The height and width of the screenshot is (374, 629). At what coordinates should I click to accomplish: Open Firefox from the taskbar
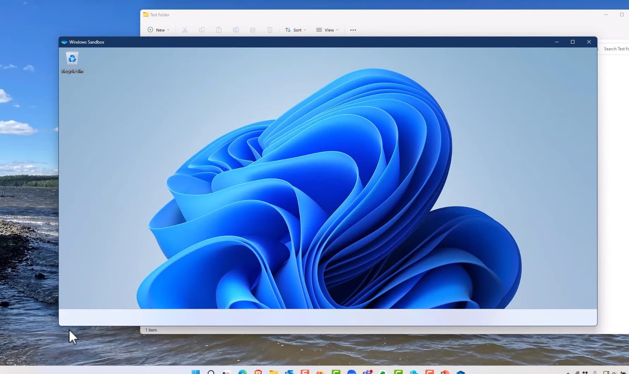click(320, 372)
